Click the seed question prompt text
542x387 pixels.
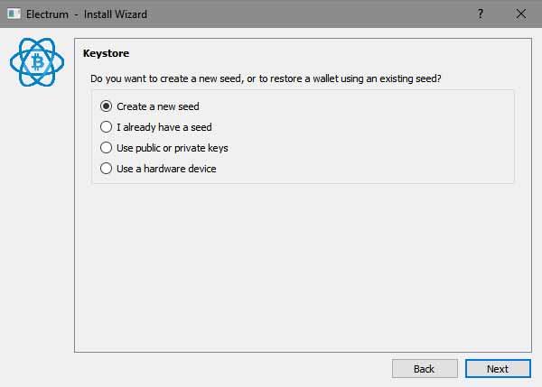(x=266, y=78)
